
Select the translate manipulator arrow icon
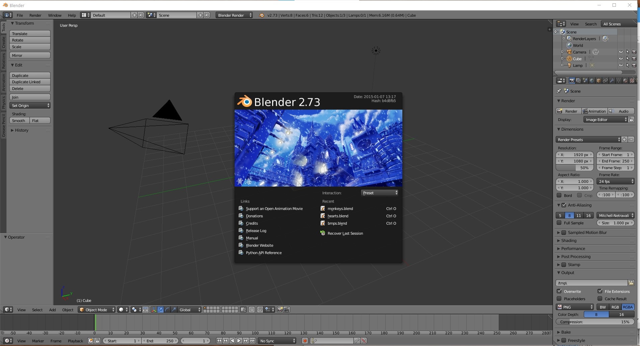point(161,310)
